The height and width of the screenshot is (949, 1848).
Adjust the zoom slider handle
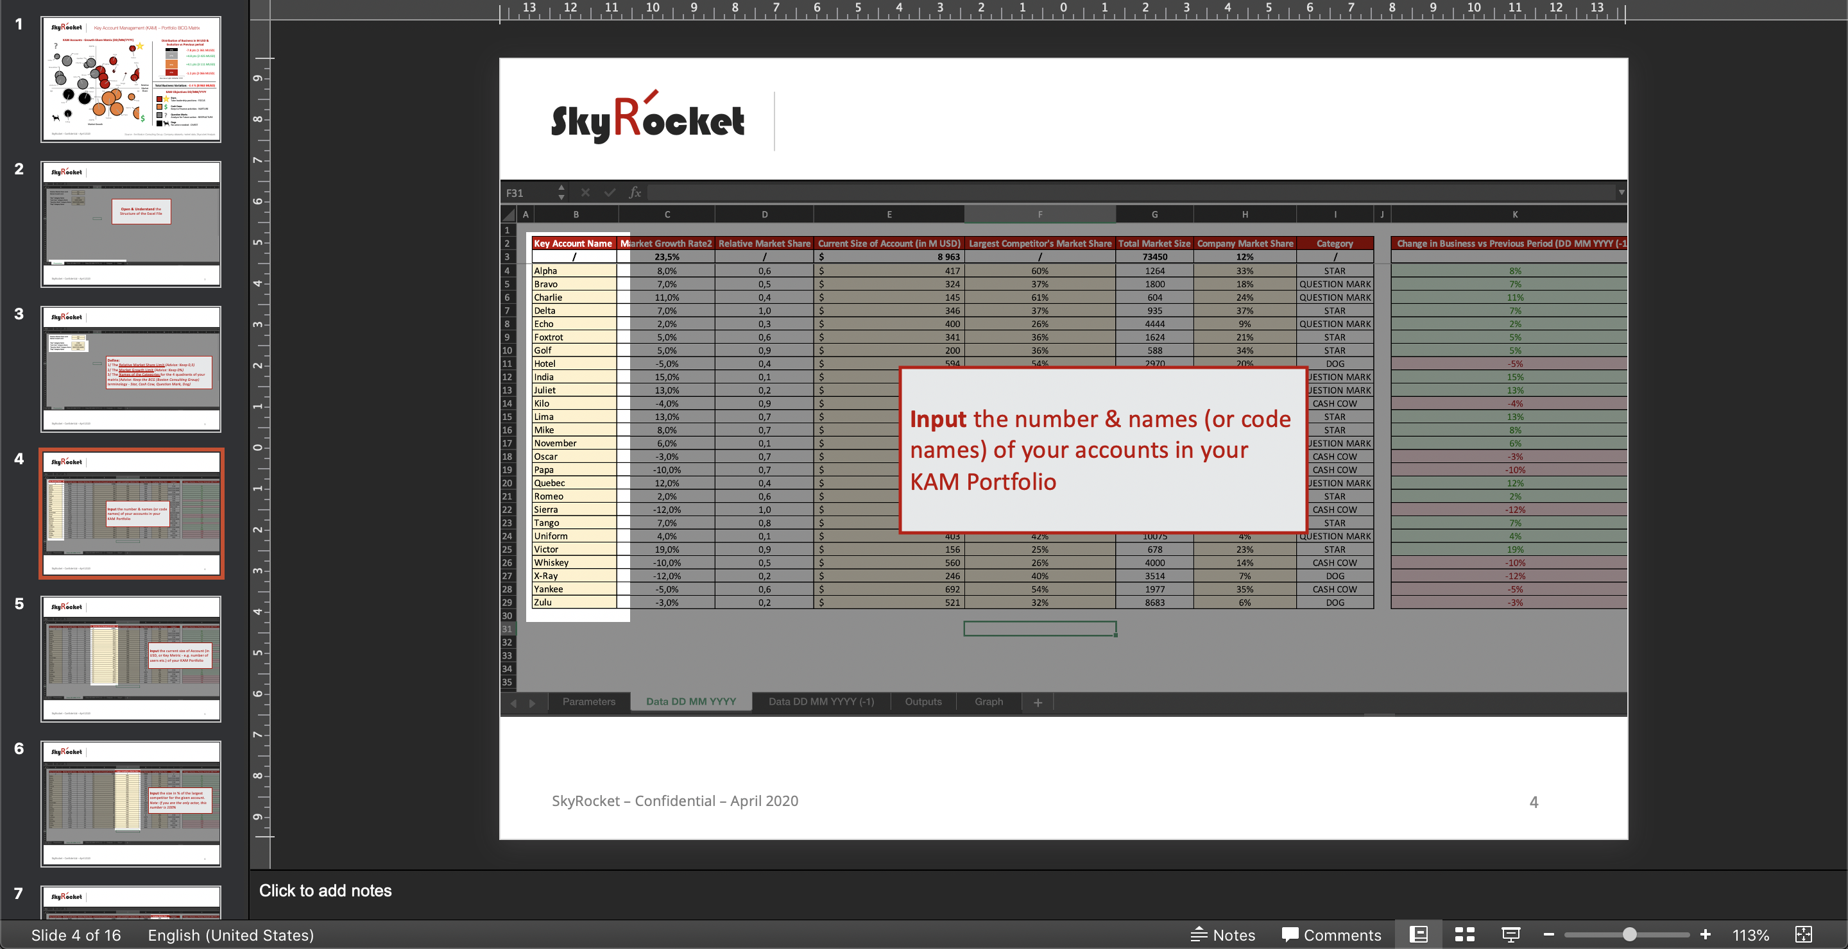[1629, 935]
